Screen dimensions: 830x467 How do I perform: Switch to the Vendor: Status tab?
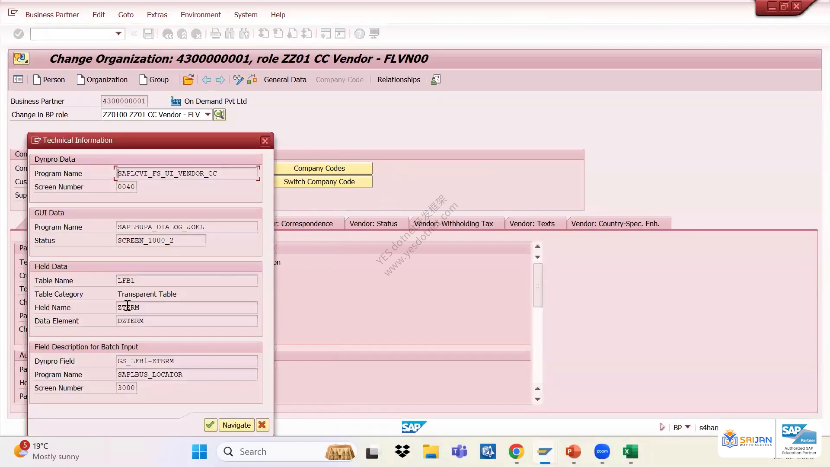click(373, 224)
